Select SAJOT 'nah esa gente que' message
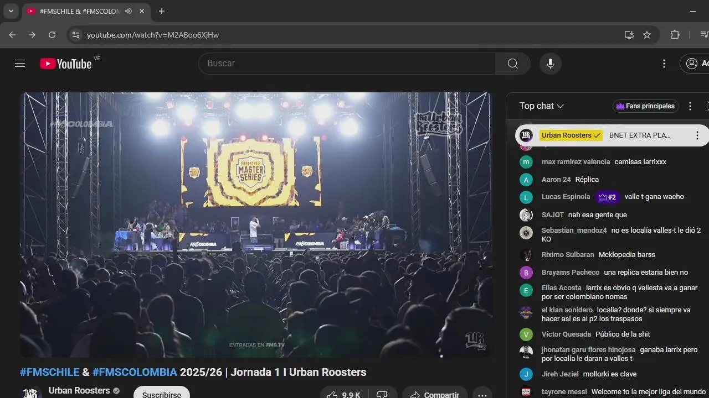709x398 pixels. [608, 215]
